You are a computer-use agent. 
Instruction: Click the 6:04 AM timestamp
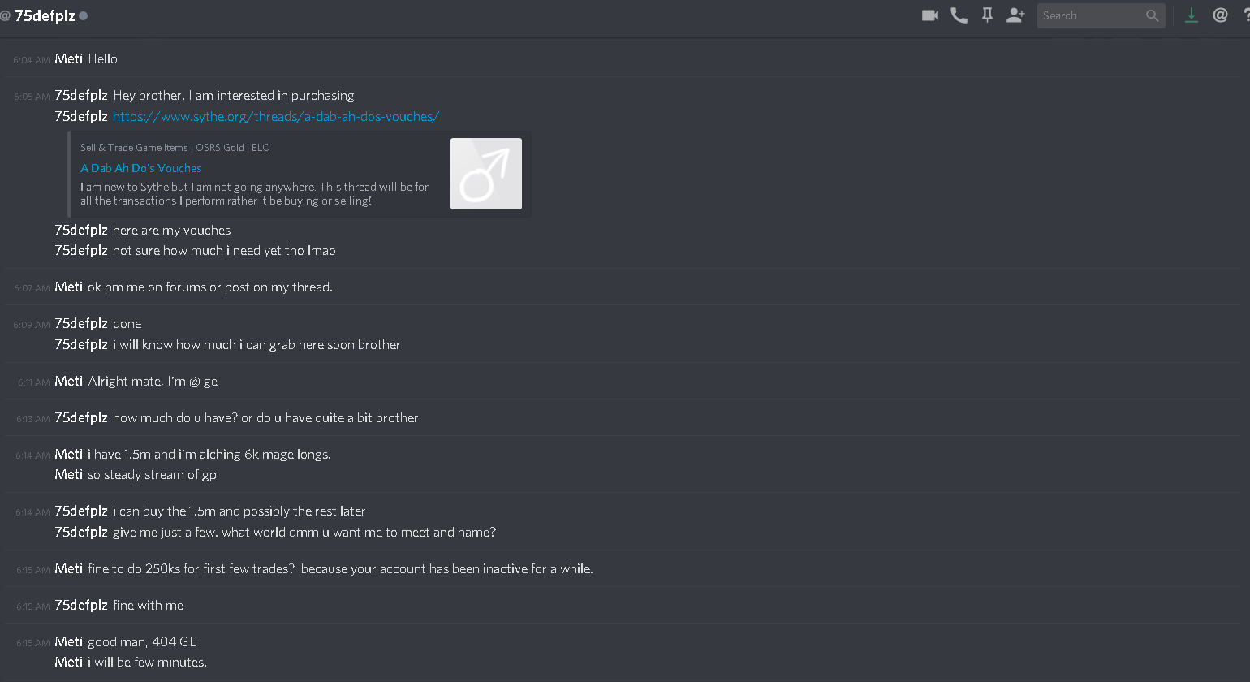click(32, 60)
